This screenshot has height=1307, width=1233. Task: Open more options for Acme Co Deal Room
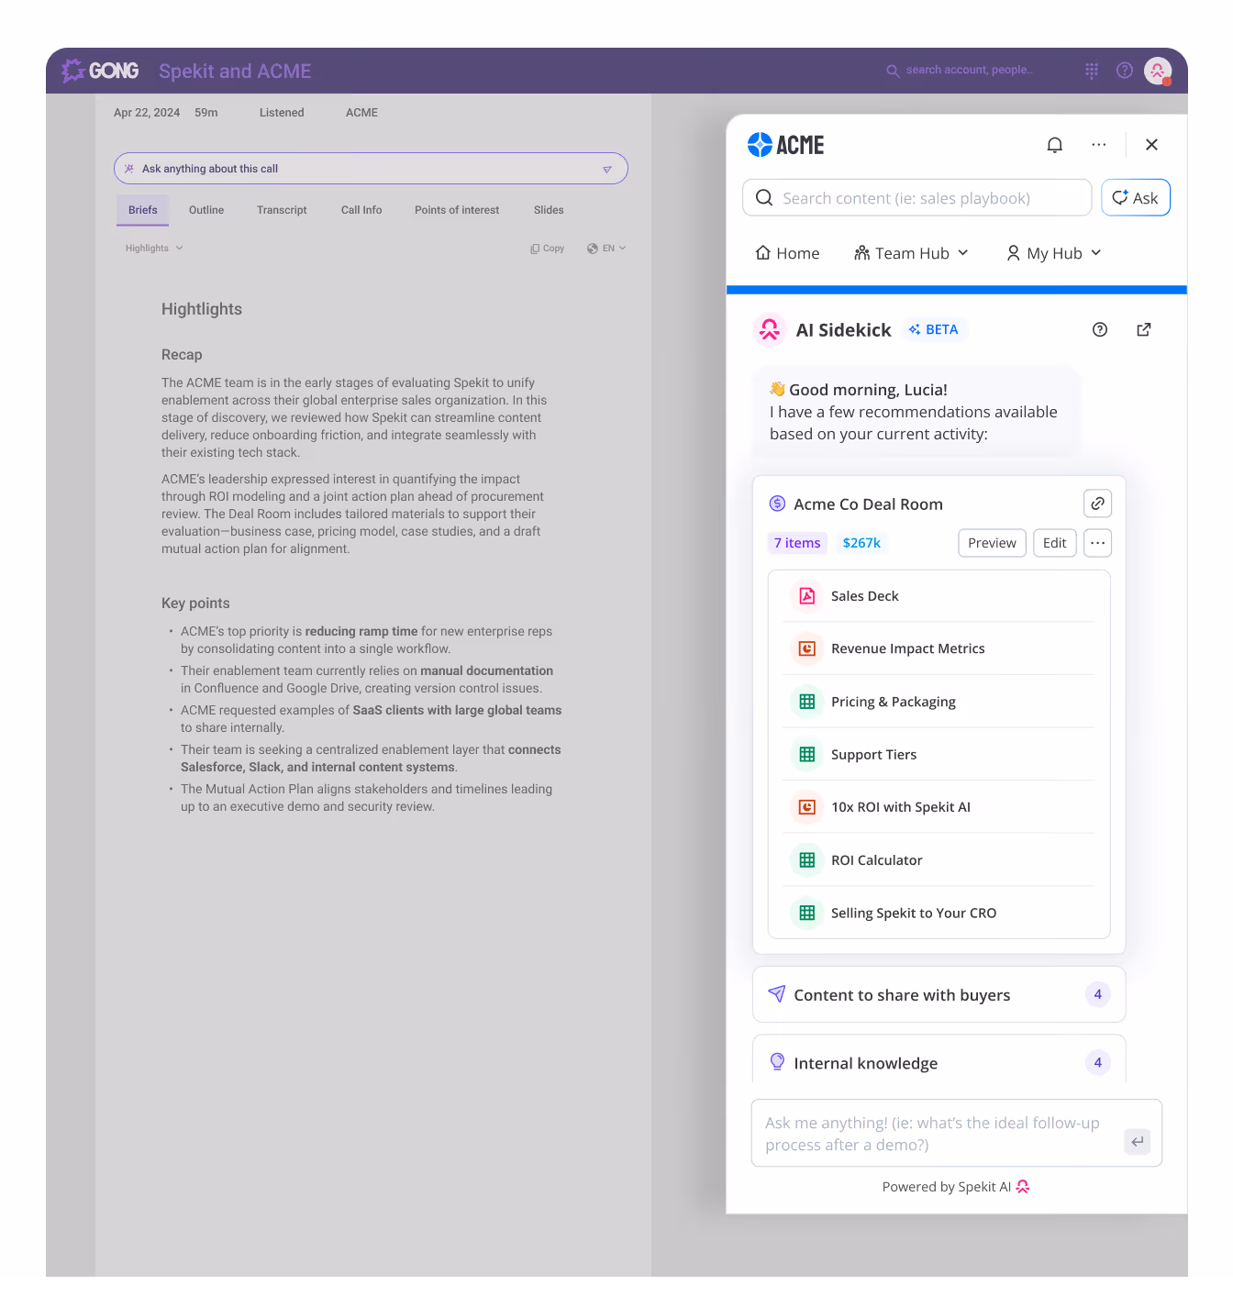(x=1098, y=543)
